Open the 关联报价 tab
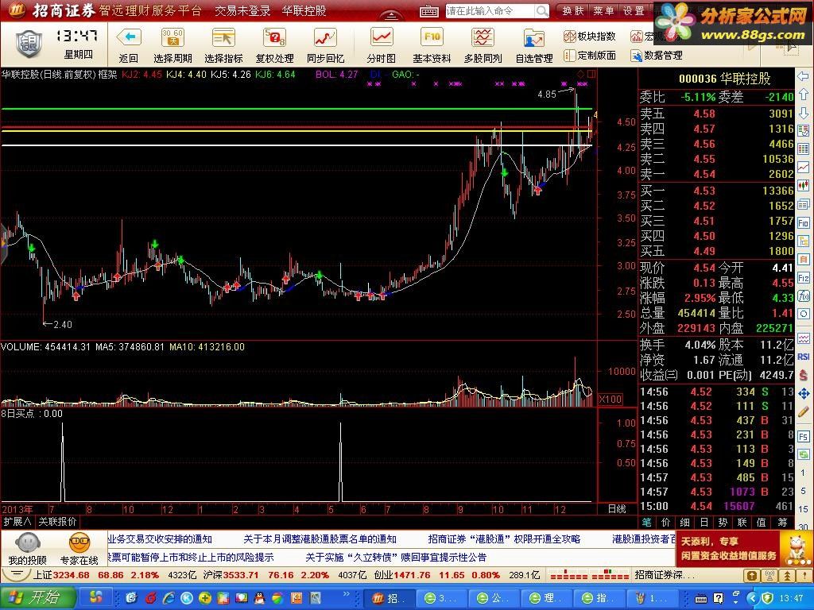The image size is (814, 610). click(57, 521)
